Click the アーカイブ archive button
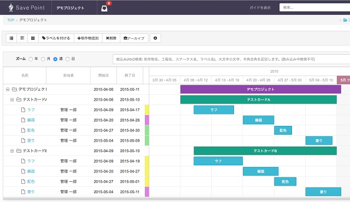The height and width of the screenshot is (202, 350). (134, 38)
